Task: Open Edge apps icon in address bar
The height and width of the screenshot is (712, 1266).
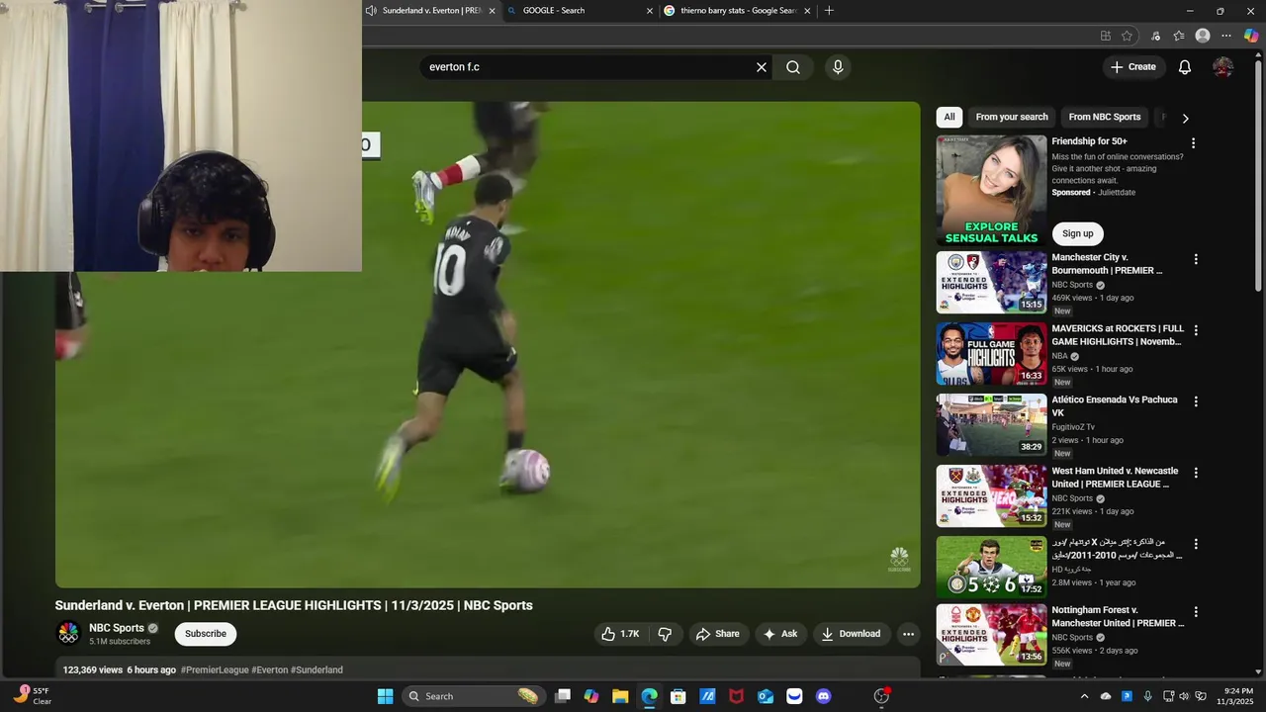Action: click(1106, 36)
